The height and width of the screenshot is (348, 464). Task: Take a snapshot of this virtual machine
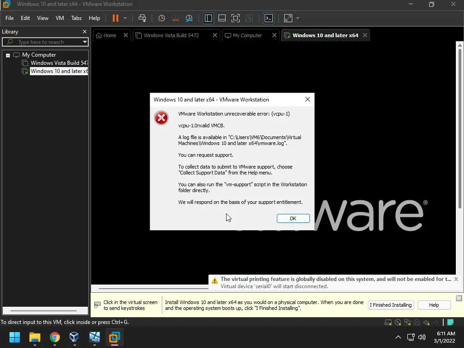click(162, 18)
